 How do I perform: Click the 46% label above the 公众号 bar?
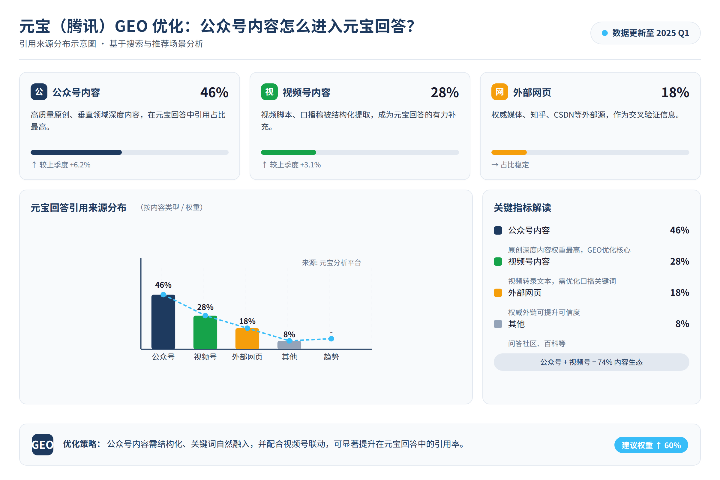pos(163,285)
